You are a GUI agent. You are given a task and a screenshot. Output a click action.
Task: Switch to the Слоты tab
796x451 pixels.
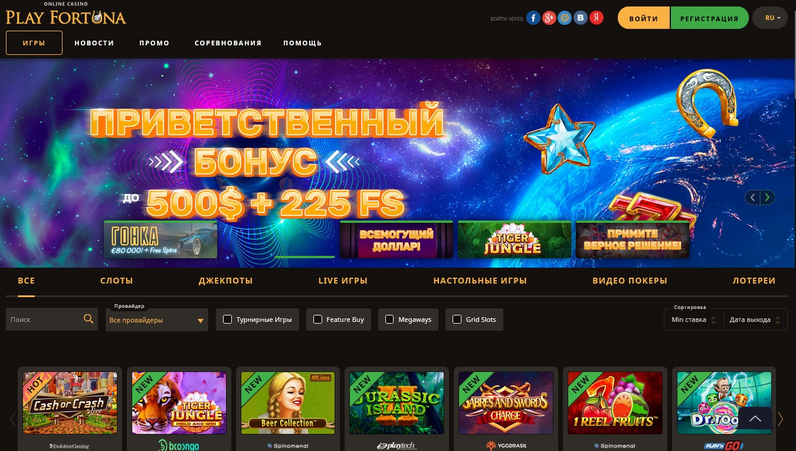(x=116, y=281)
